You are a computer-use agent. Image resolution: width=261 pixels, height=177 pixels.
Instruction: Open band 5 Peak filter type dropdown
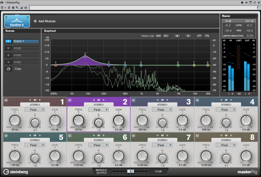35,145
